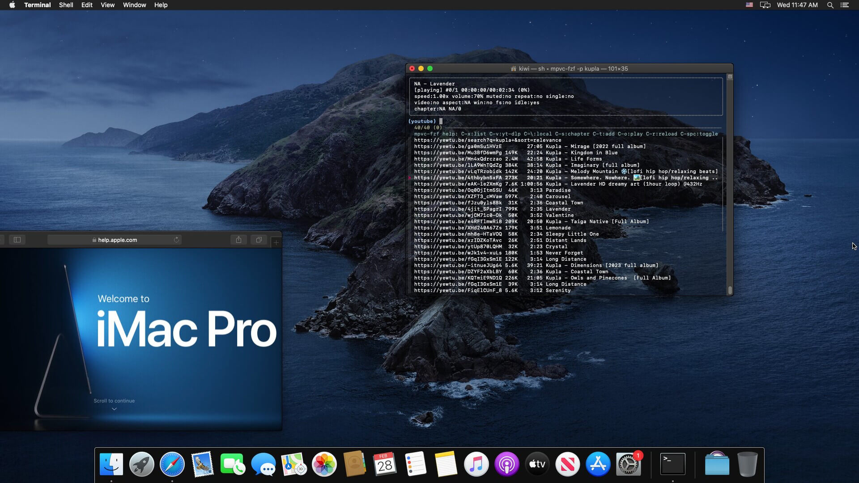Open Podcasts from the Dock
859x483 pixels.
pos(506,464)
